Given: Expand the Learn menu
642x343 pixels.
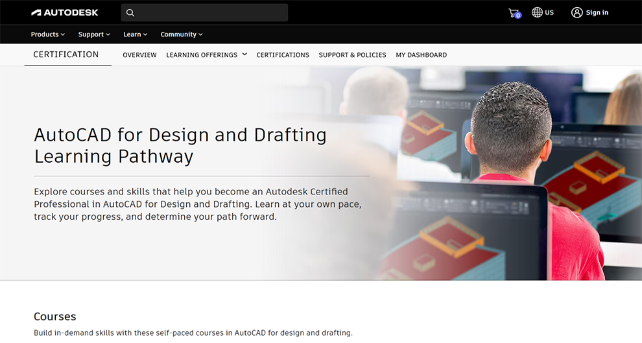Looking at the screenshot, I should coord(135,34).
